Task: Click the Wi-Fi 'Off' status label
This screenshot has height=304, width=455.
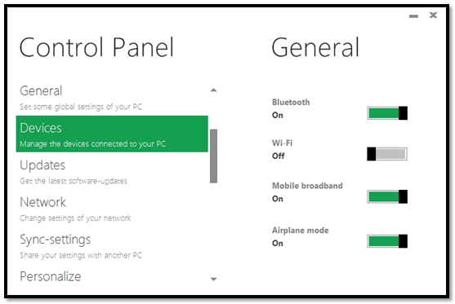Action: pyautogui.click(x=279, y=156)
